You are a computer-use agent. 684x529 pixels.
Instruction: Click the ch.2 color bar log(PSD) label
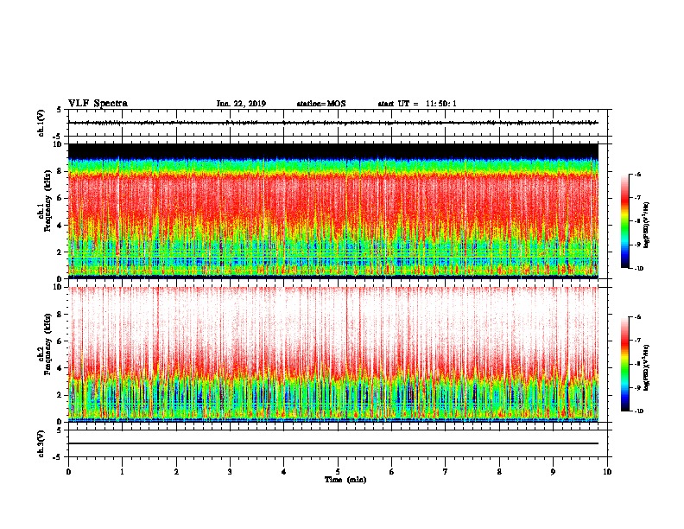click(647, 368)
